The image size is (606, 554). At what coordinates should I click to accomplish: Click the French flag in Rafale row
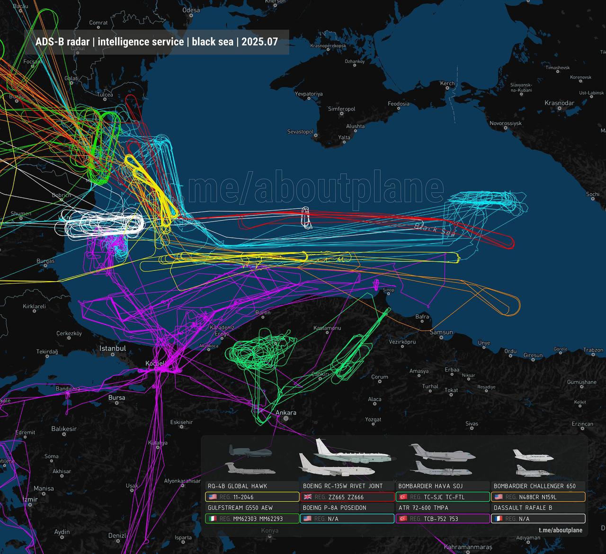(x=499, y=519)
